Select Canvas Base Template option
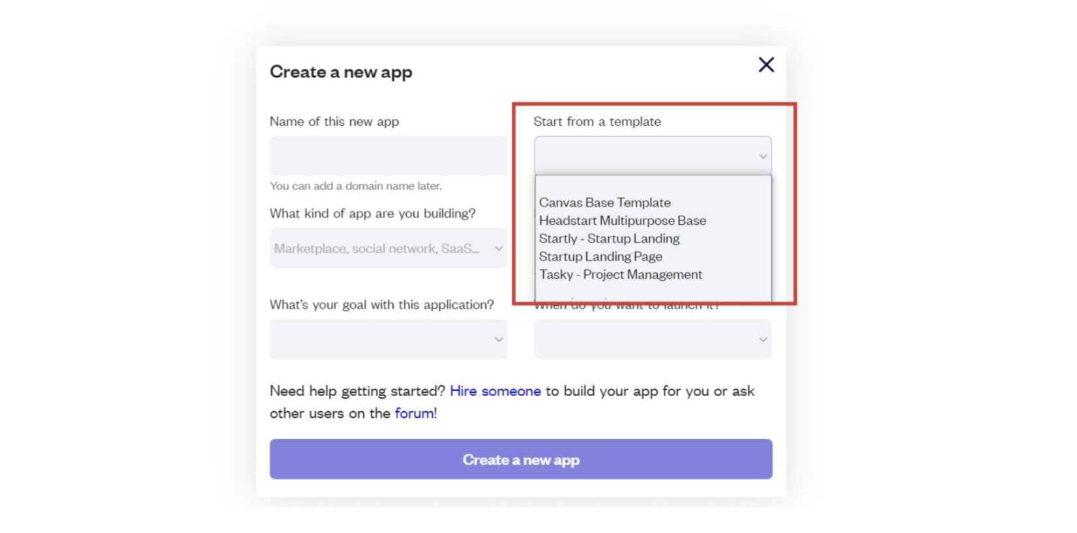Screen dimensions: 1077x533 tap(604, 203)
